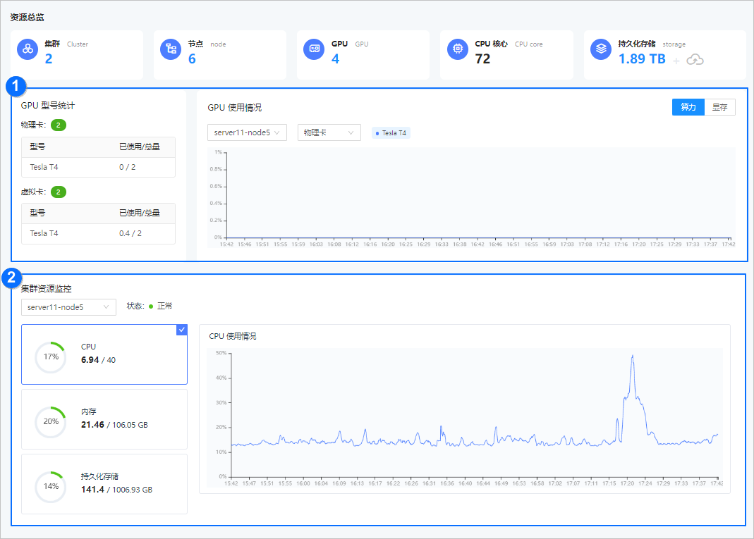This screenshot has width=754, height=539.
Task: Click the CPU usage peak on the chart
Action: point(633,356)
